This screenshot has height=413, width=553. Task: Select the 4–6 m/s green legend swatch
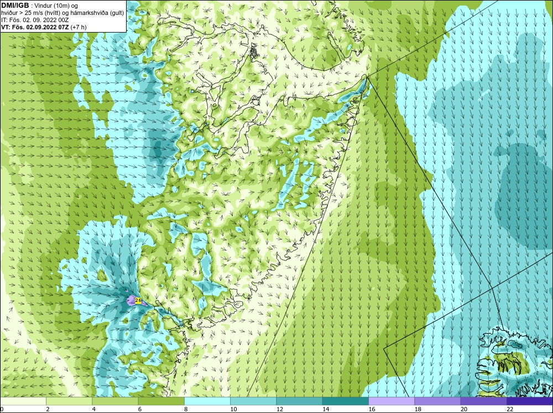pos(115,401)
